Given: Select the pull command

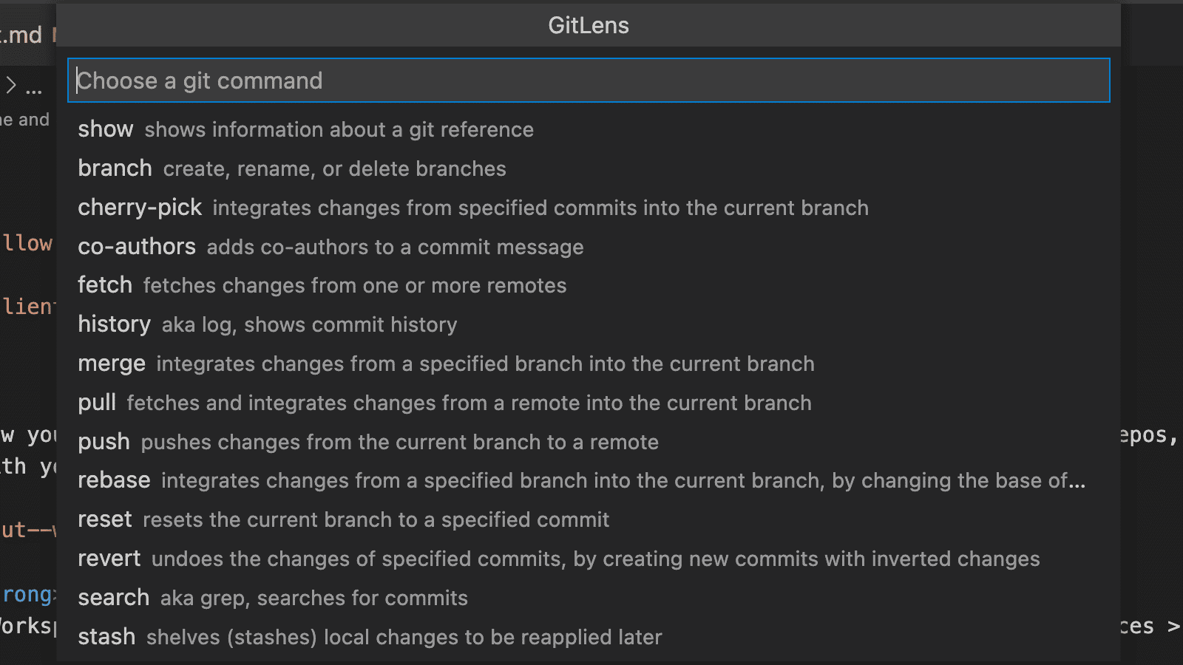Looking at the screenshot, I should [x=589, y=403].
